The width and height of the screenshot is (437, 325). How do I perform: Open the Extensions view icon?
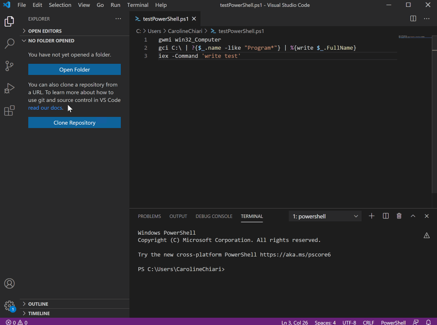(9, 110)
